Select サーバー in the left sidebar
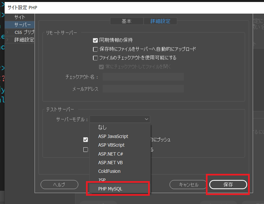This screenshot has height=204, width=264. (x=22, y=25)
